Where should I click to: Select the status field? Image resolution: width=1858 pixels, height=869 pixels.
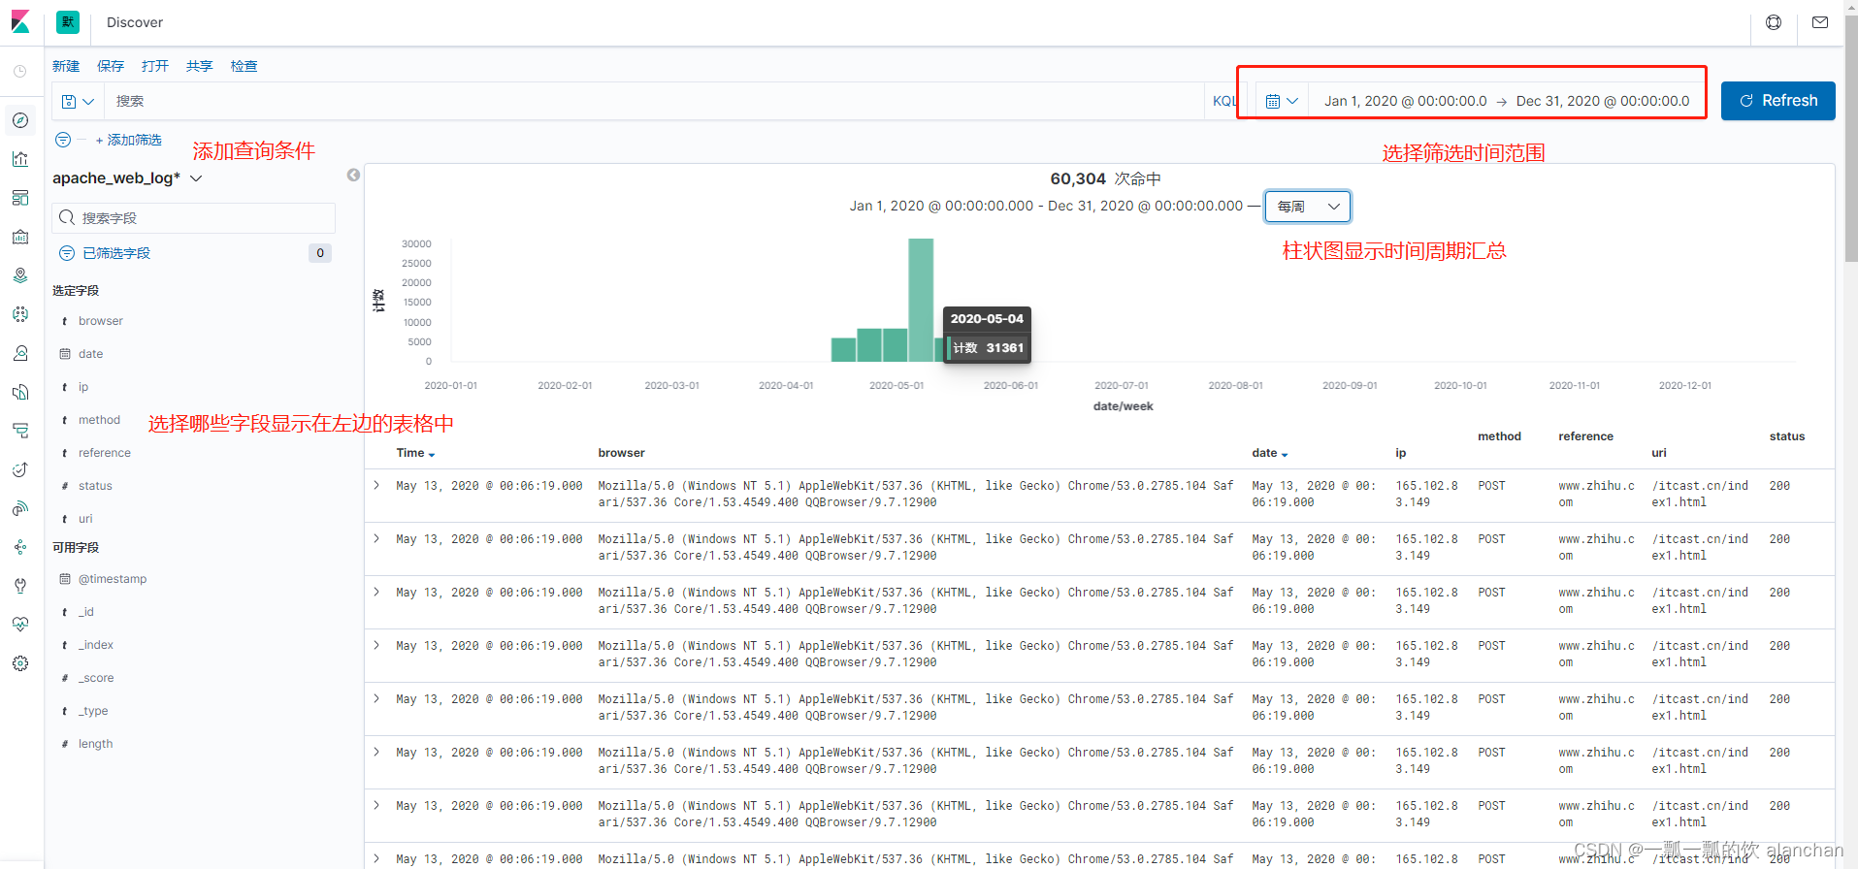click(95, 486)
